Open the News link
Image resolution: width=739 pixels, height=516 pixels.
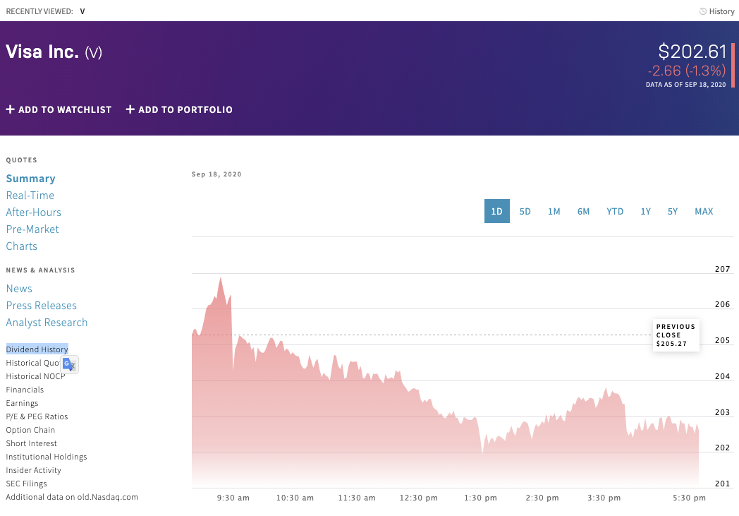point(19,289)
